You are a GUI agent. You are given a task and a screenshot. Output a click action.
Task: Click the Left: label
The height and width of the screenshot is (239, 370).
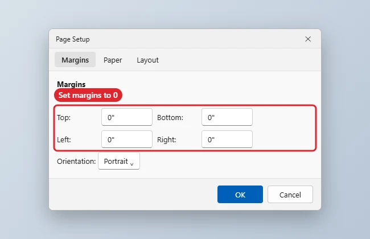click(64, 139)
